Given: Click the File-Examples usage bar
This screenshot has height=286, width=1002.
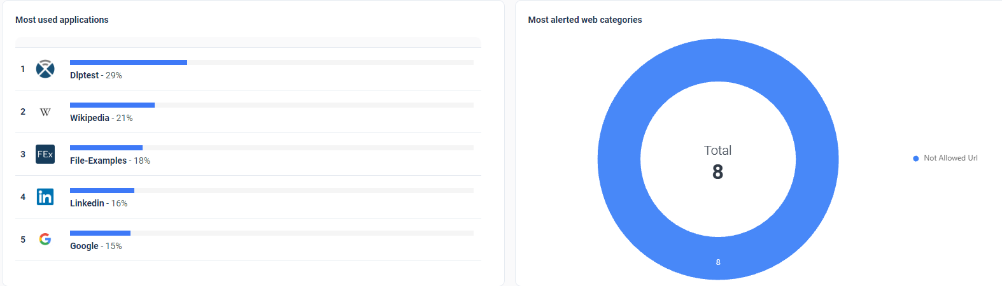Looking at the screenshot, I should click(x=272, y=148).
